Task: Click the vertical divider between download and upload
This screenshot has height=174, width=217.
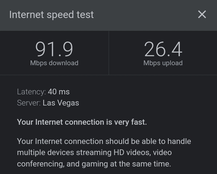Action: 109,53
